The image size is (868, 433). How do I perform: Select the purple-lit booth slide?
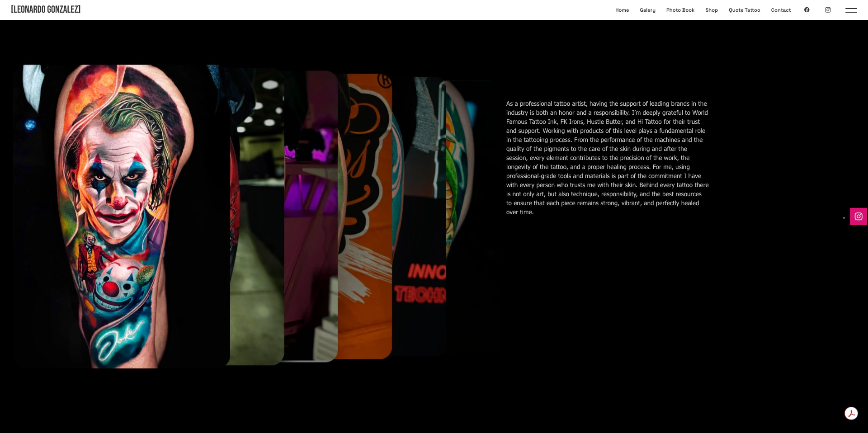click(x=311, y=216)
